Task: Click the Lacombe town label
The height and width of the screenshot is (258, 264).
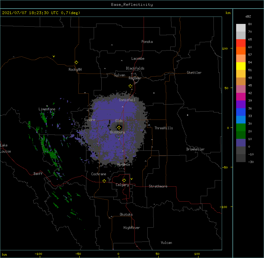Action: (x=138, y=59)
